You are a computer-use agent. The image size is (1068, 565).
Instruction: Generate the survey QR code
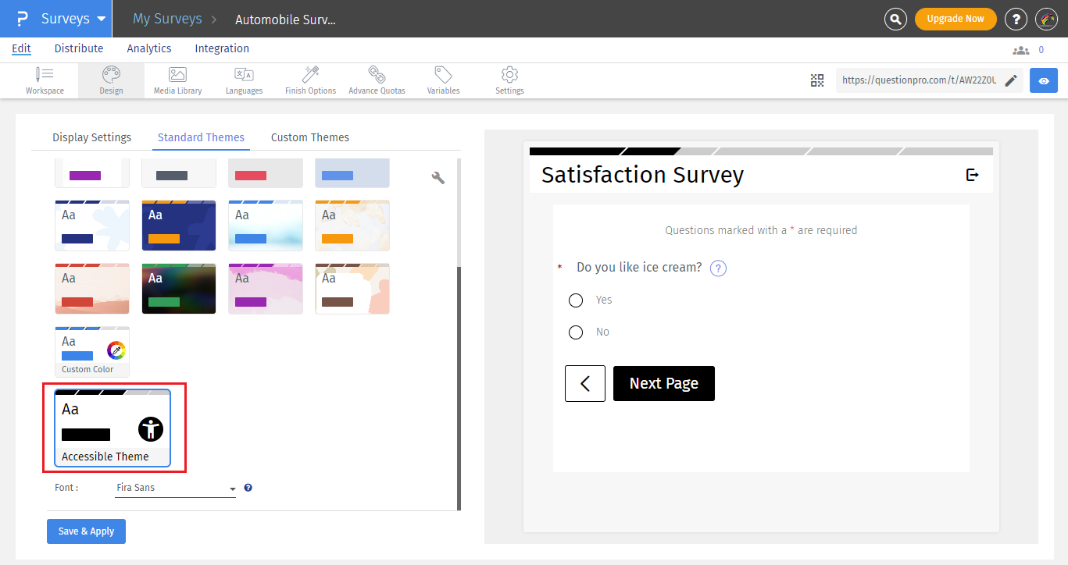click(817, 80)
